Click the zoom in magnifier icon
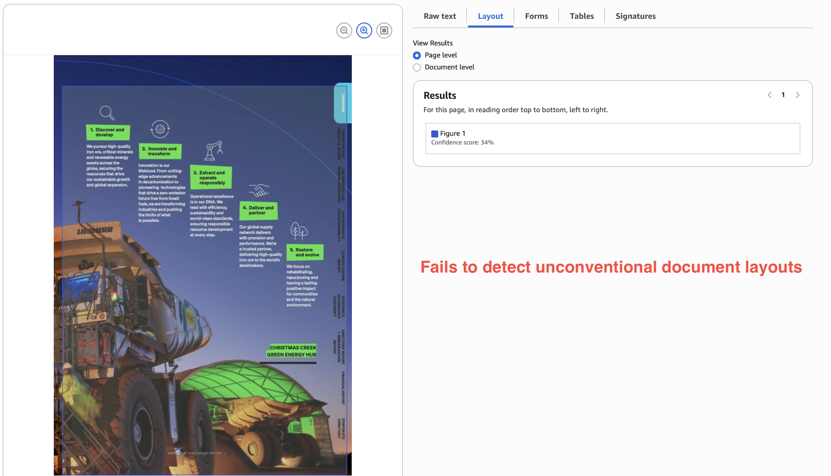The width and height of the screenshot is (831, 476). (364, 30)
